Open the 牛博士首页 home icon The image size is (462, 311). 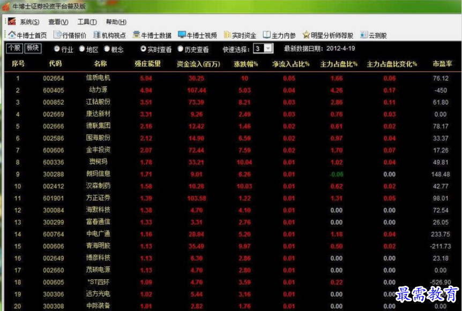tap(12, 35)
